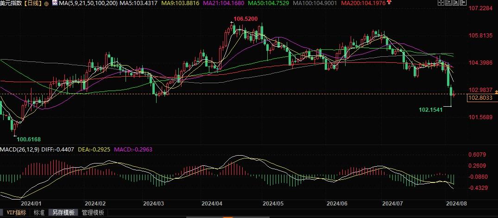Click the play-forward chart icon
498x218 pixels.
(x=456, y=2)
